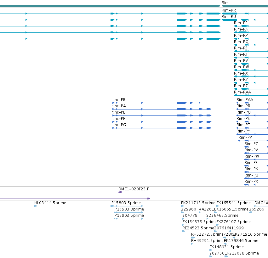This screenshot has height=258, width=268.
Task: Click the Rim-PAA CDS label
Action: [245, 100]
